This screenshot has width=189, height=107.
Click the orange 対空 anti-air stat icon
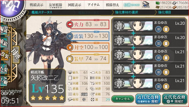[x=70, y=47]
